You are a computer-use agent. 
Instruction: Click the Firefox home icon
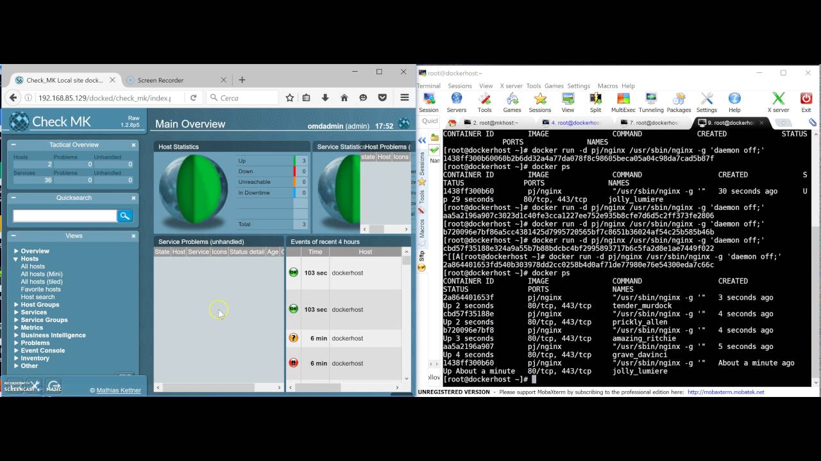pos(344,98)
